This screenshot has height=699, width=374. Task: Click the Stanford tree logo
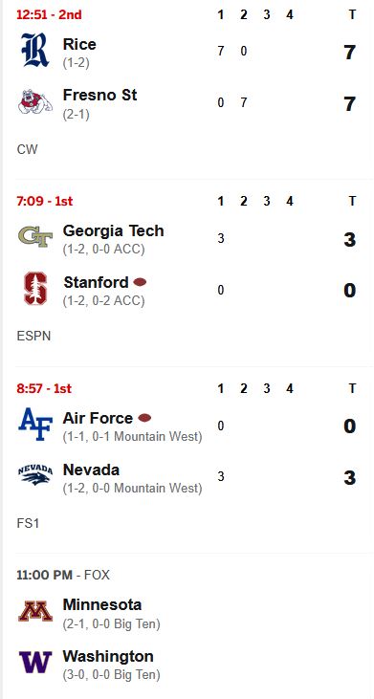click(x=35, y=289)
